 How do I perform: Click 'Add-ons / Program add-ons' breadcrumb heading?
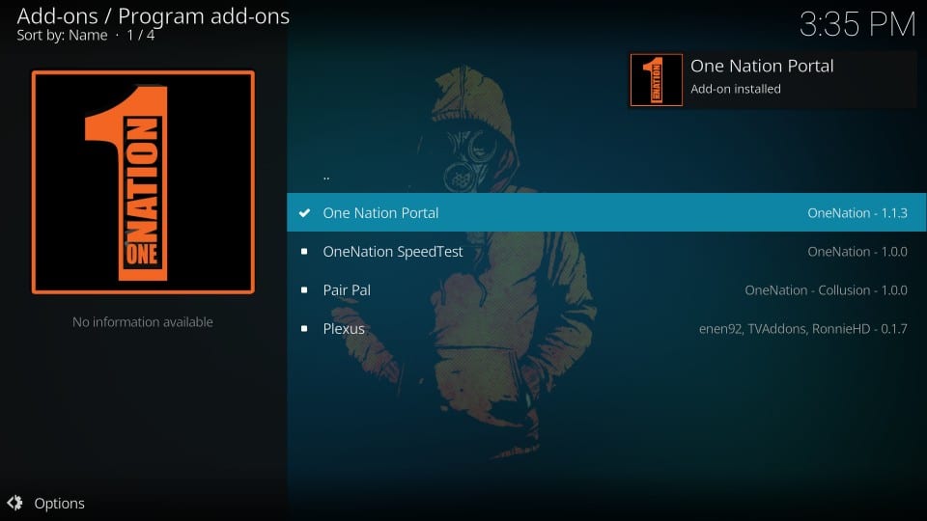[154, 16]
